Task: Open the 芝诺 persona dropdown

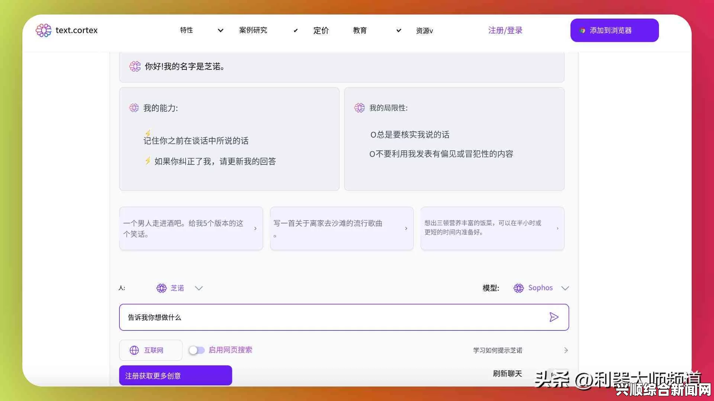Action: (179, 288)
